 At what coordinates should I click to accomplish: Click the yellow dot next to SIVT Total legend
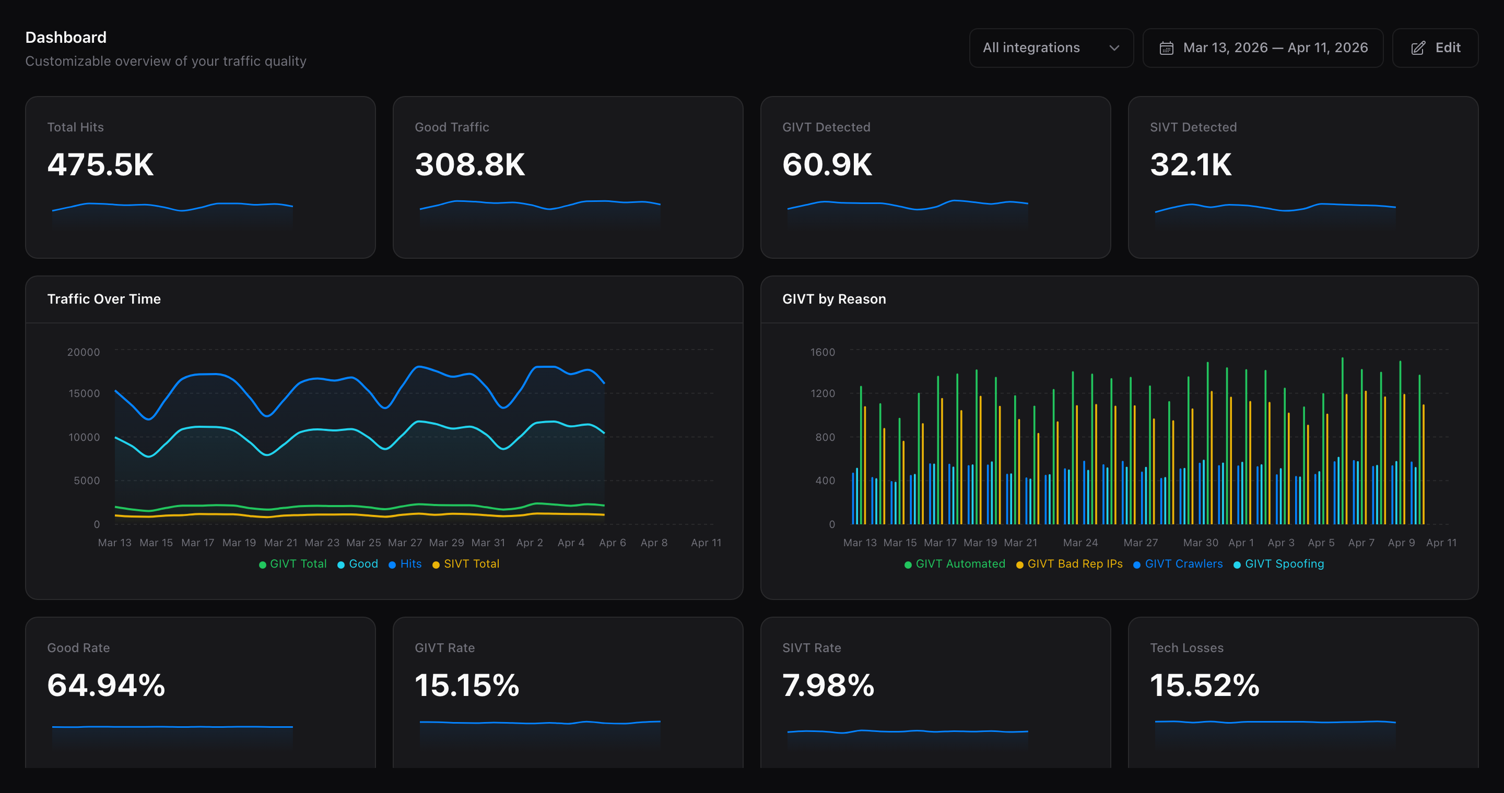coord(435,564)
